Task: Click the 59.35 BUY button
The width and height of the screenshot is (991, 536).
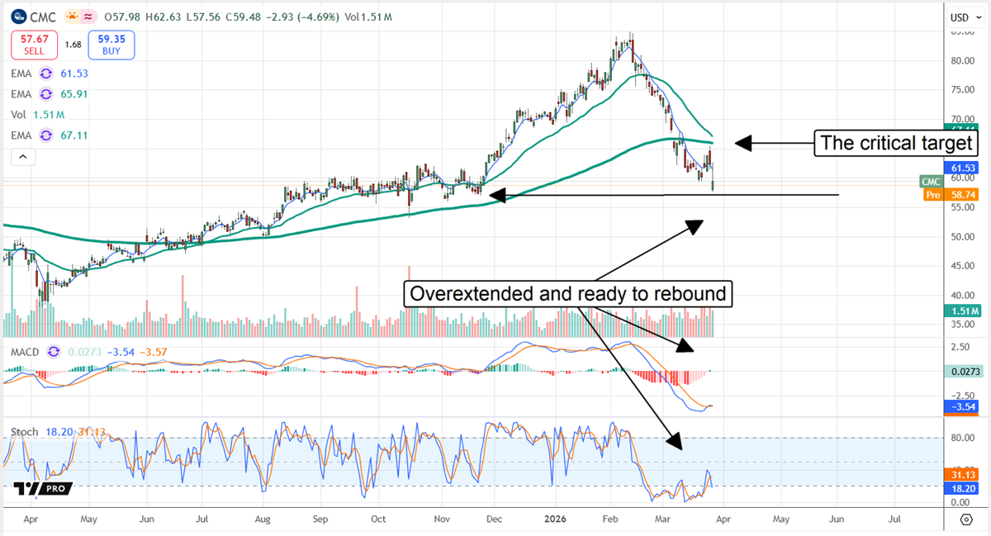Action: click(111, 44)
